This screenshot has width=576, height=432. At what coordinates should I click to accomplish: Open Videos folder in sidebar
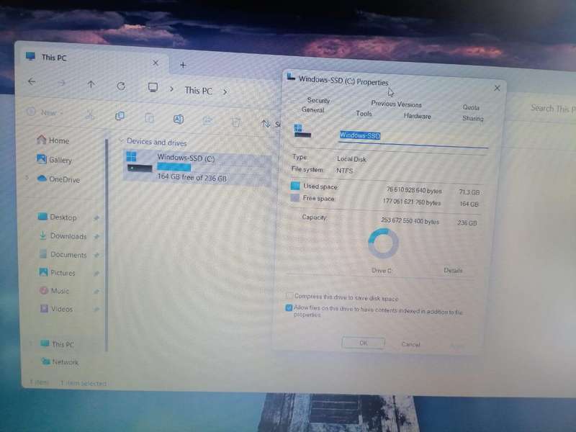(56, 309)
